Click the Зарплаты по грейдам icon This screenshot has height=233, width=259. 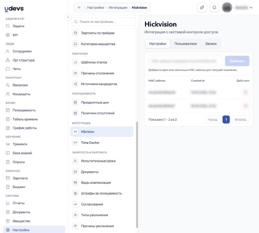click(x=75, y=33)
